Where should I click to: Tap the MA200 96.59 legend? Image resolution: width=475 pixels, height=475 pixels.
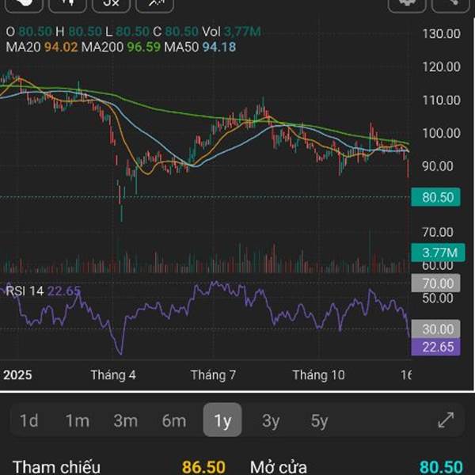point(121,47)
